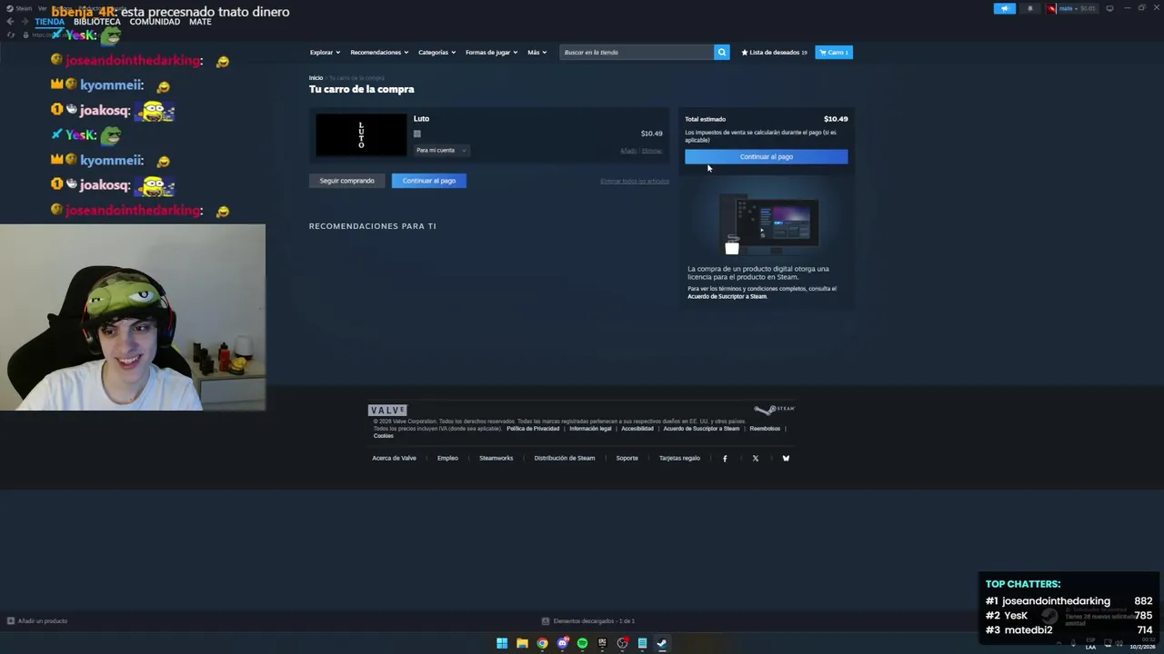Click the Valve logo in footer
Viewport: 1164px width, 654px height.
coord(387,411)
